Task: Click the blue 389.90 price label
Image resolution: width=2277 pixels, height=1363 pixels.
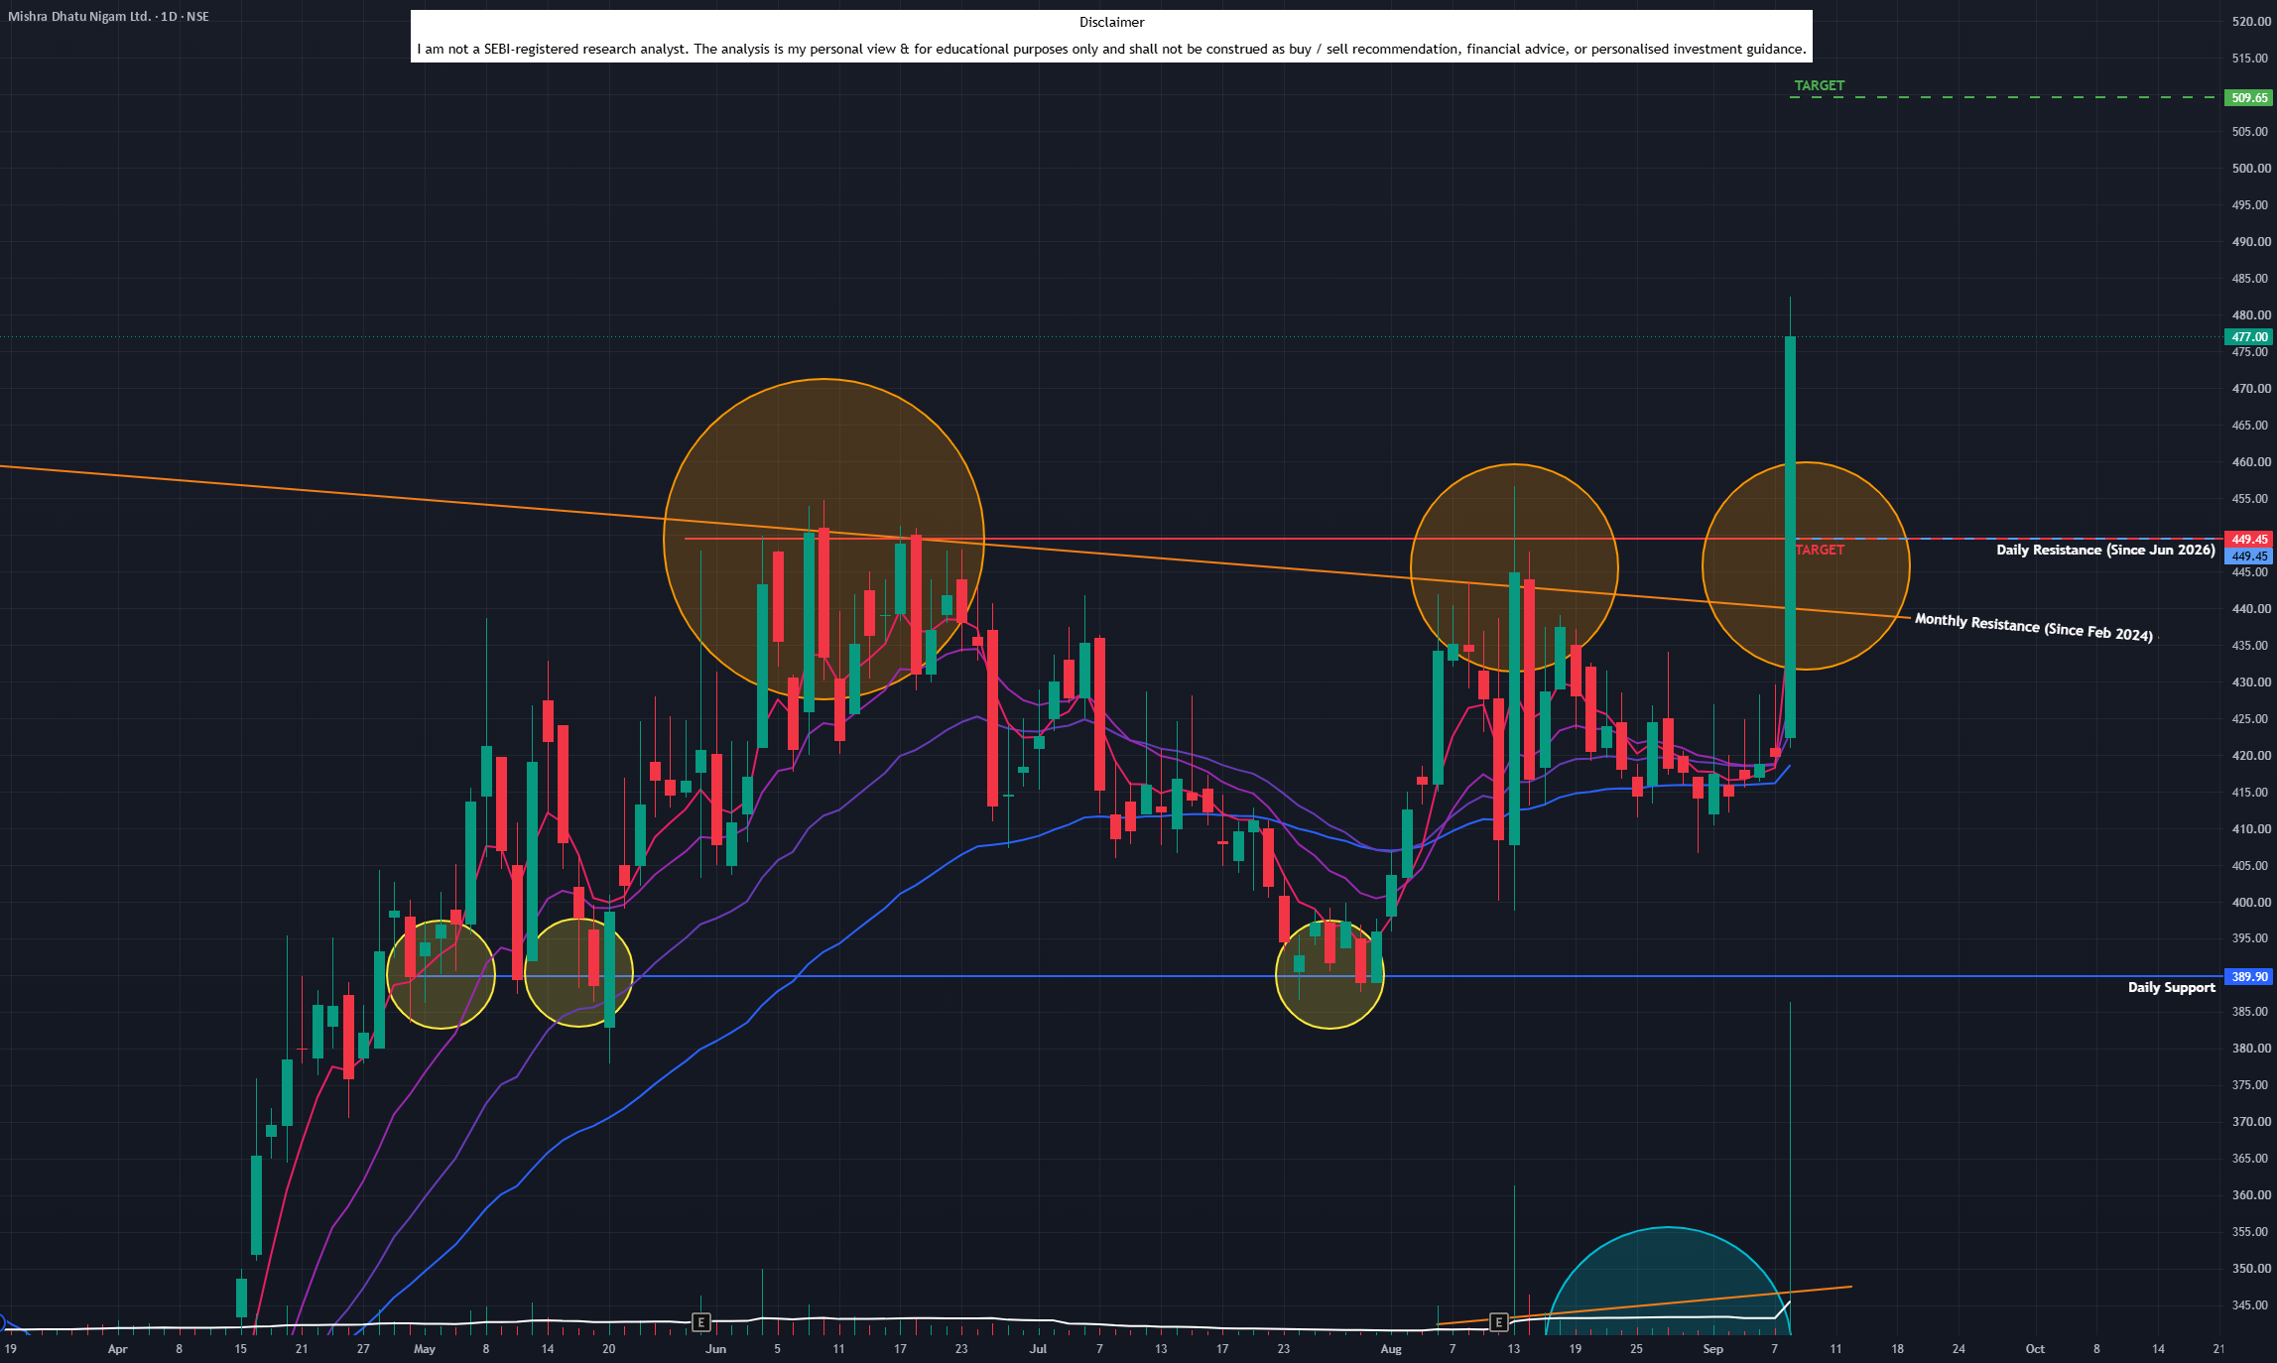Action: coord(2249,976)
